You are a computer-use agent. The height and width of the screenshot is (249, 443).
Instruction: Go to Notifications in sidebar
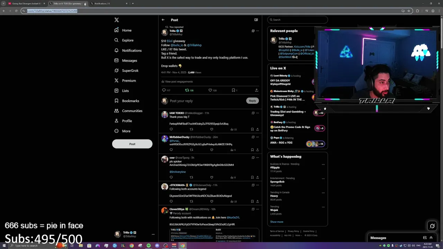(128, 50)
